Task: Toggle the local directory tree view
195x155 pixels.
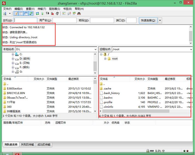Action: 21,13
